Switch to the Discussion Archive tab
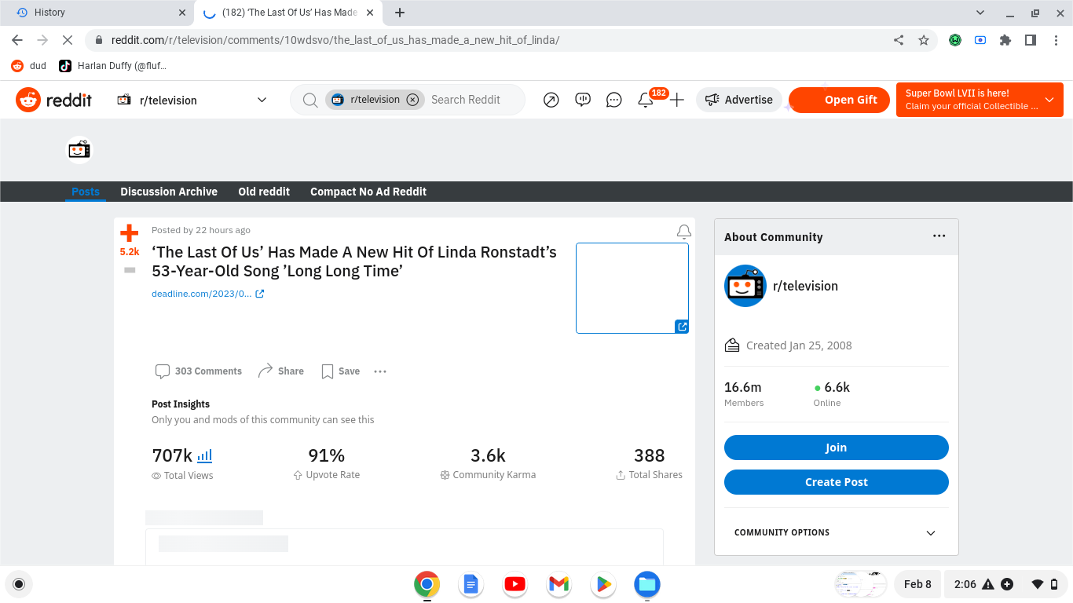Screen dimensions: 1073x603 pos(169,191)
